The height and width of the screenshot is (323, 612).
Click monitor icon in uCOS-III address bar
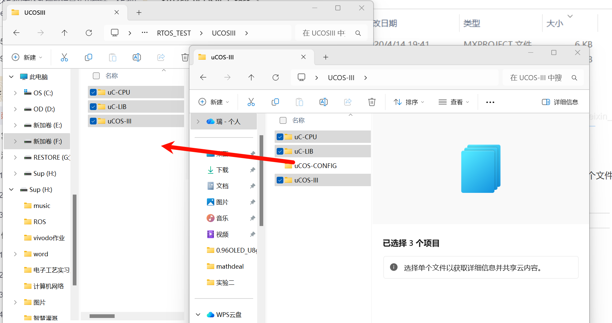[x=301, y=77]
